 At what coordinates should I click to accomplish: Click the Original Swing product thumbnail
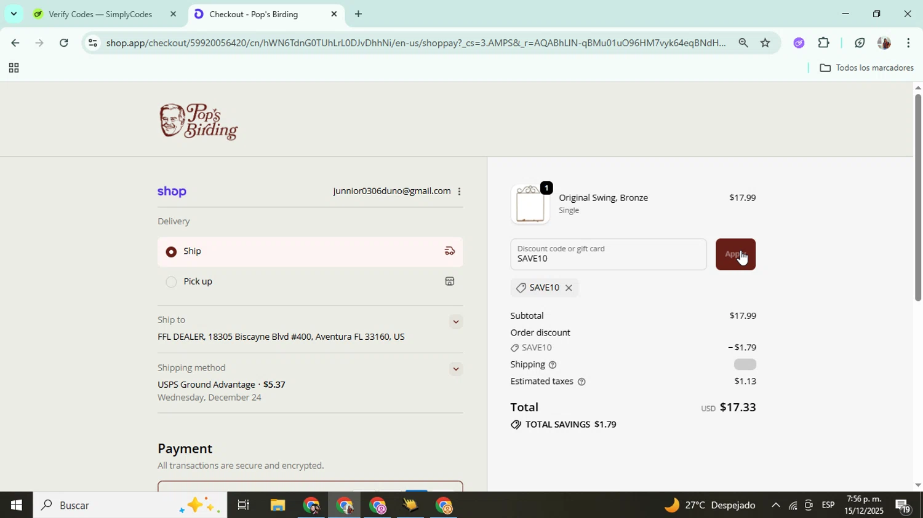pos(530,204)
